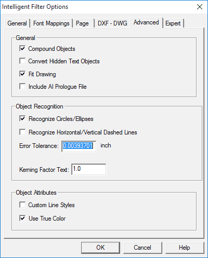Confirm settings with the OK button
Image resolution: width=208 pixels, height=258 pixels.
pos(100,248)
